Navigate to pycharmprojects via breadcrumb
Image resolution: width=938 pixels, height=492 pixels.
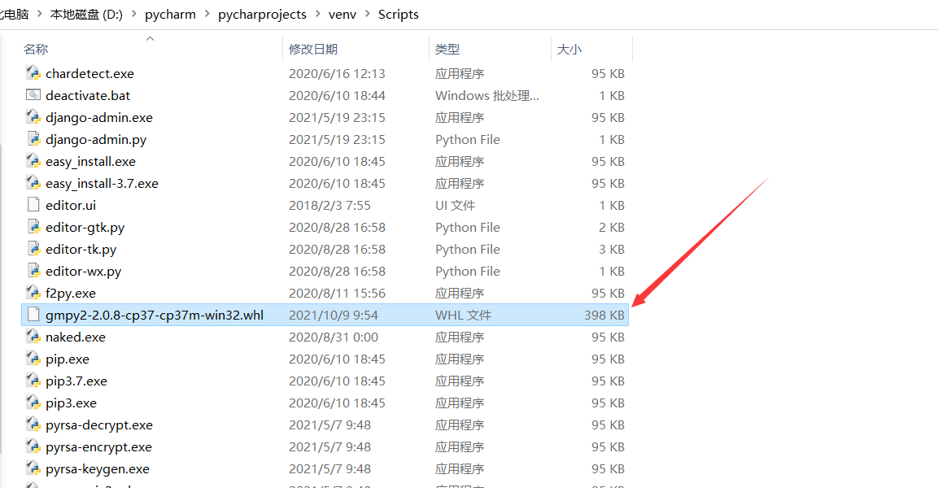[262, 14]
